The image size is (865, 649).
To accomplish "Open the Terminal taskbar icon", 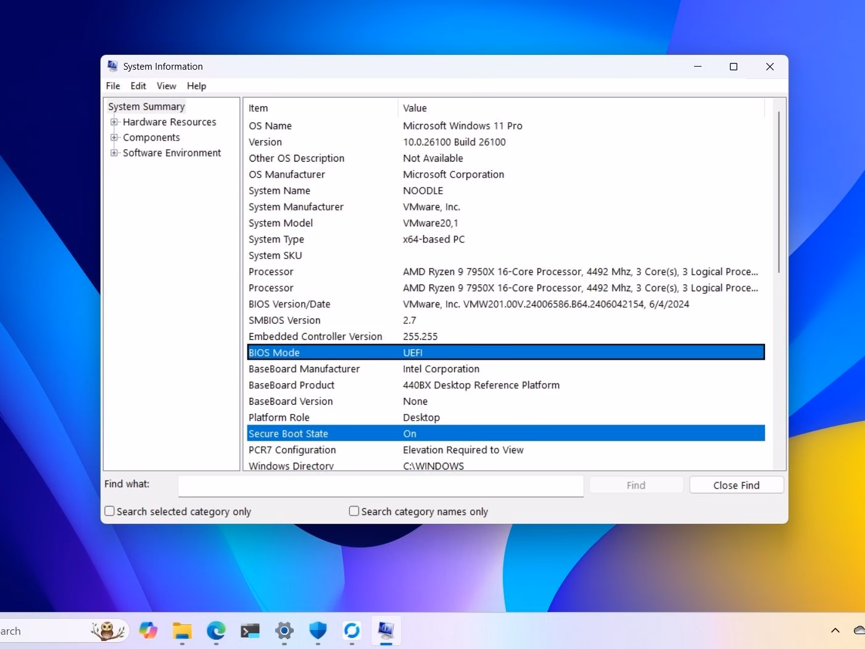I will coord(250,630).
